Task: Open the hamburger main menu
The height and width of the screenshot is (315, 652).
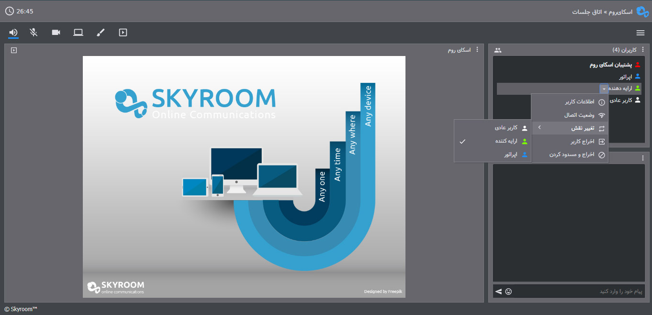Action: [x=641, y=33]
